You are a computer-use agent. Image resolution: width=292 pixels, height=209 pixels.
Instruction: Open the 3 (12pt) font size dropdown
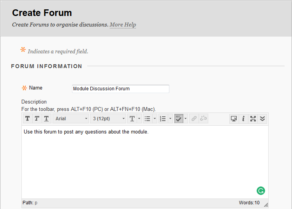point(108,119)
